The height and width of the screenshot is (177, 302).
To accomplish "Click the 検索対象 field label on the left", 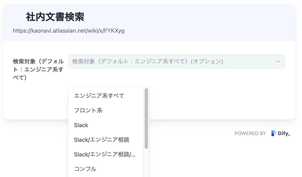I will click(x=38, y=69).
